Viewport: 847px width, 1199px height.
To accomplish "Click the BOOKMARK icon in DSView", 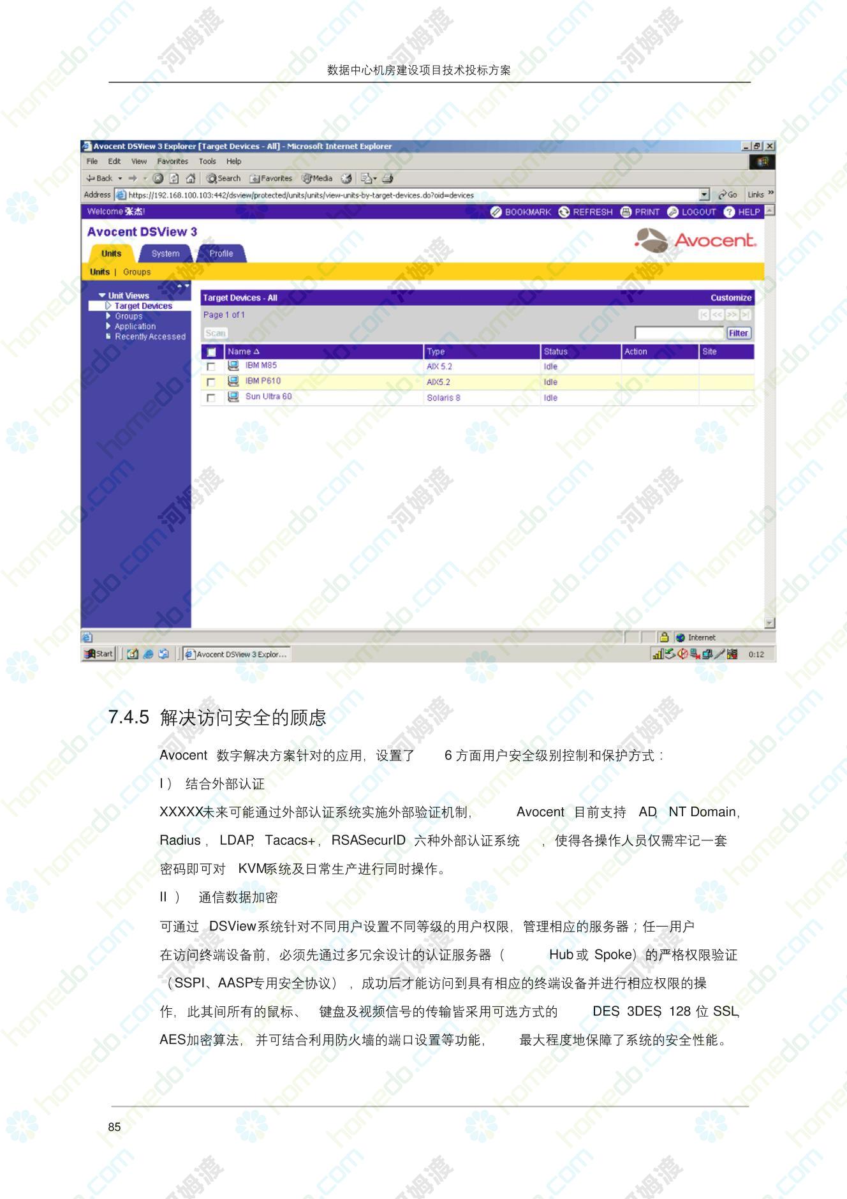I will tap(496, 212).
